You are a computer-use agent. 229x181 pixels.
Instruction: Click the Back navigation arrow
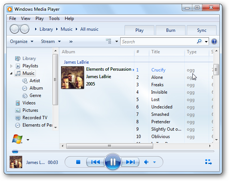[14, 29]
